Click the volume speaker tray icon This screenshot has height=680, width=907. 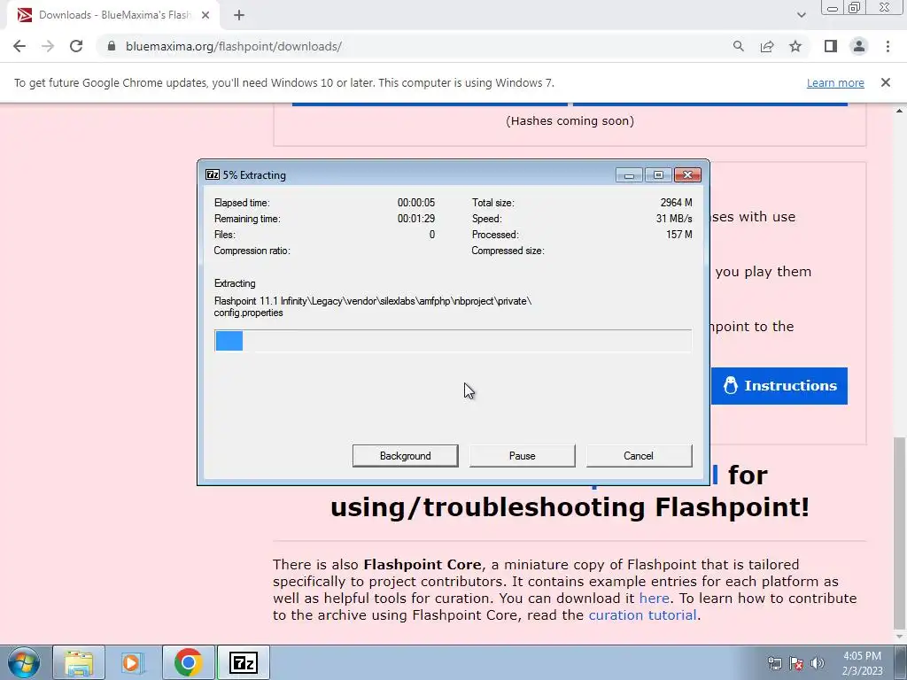click(818, 663)
